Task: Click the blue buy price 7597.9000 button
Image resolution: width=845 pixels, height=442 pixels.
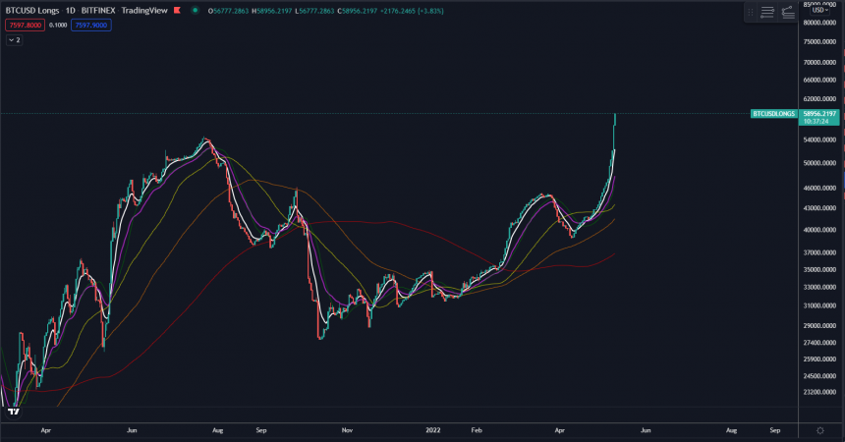Action: coord(90,25)
